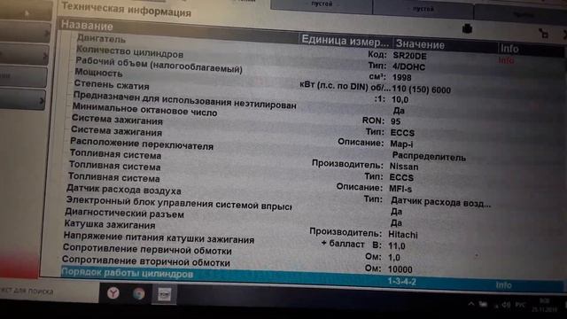Click the Значение column header
This screenshot has height=319, width=567.
(x=420, y=44)
